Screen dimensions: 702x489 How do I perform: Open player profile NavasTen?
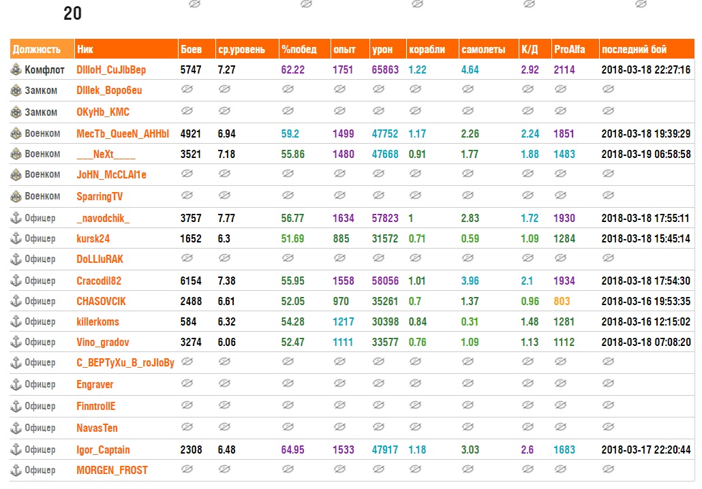click(x=97, y=428)
